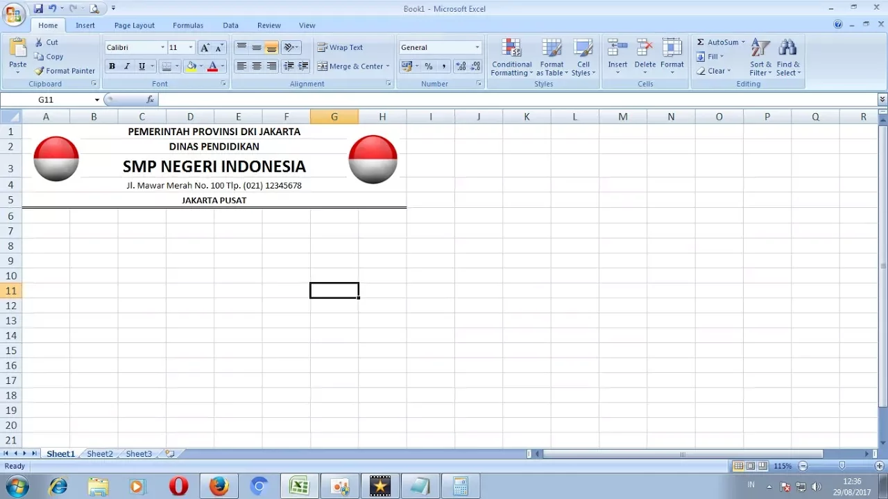Open the Sheet3 worksheet tab
This screenshot has width=888, height=499.
pyautogui.click(x=139, y=454)
